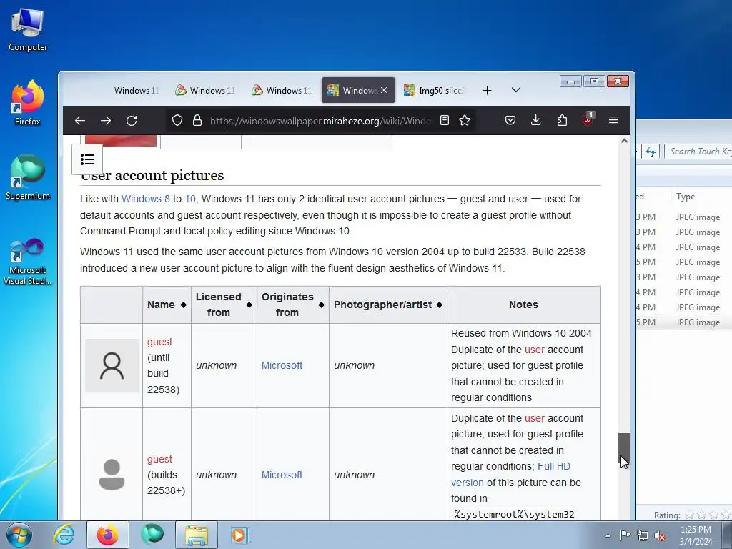Set first rating star in Explorer
732x549 pixels.
pyautogui.click(x=689, y=515)
